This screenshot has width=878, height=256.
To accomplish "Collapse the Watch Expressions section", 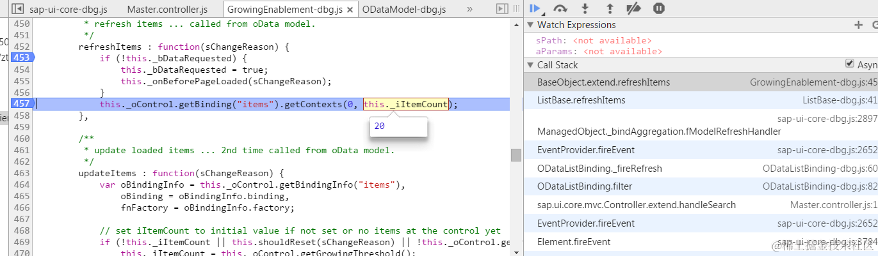I will 530,25.
